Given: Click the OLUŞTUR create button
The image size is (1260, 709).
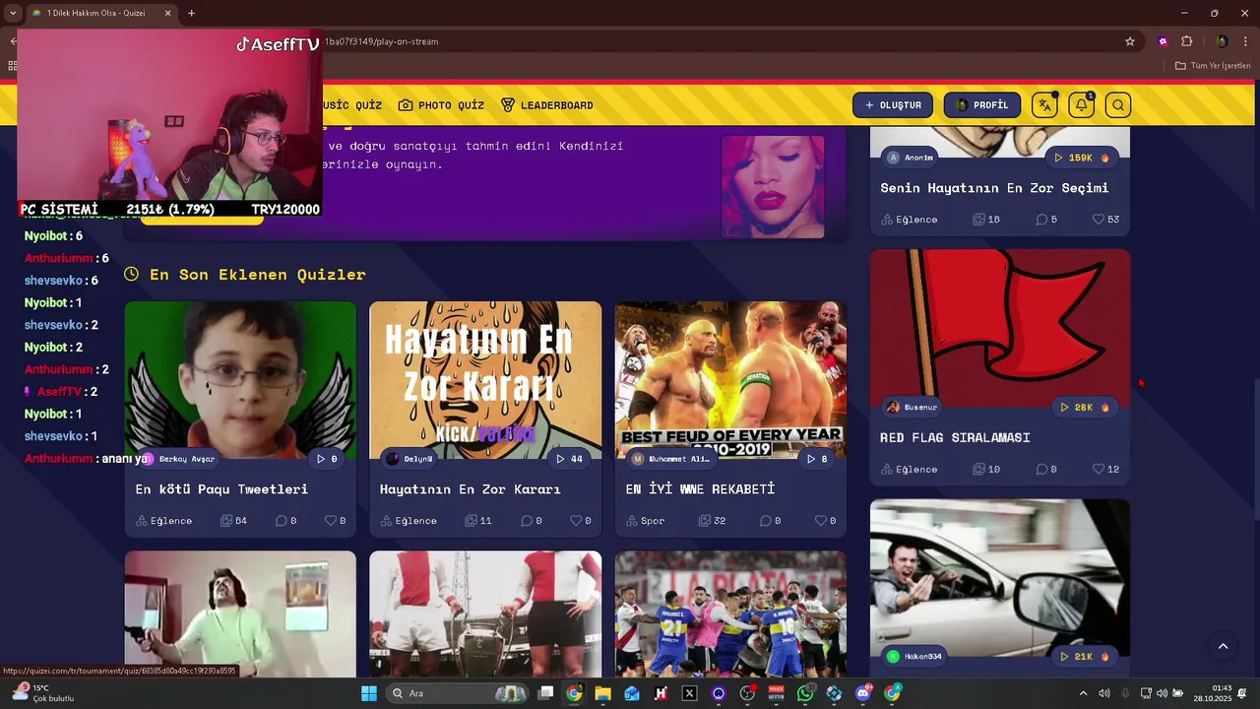Looking at the screenshot, I should (x=893, y=105).
